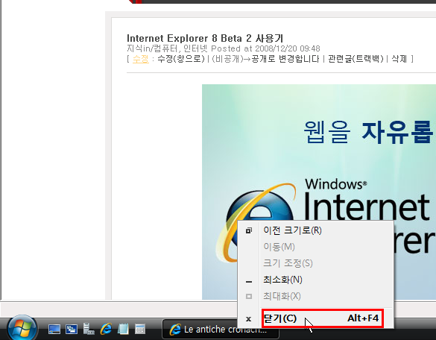The width and height of the screenshot is (436, 340).
Task: Click the 'Le antiche cronach...' taskbar button
Action: click(x=221, y=330)
